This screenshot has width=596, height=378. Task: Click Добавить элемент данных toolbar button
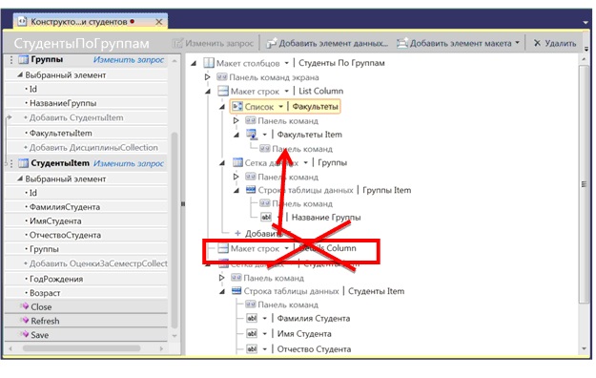click(x=327, y=43)
